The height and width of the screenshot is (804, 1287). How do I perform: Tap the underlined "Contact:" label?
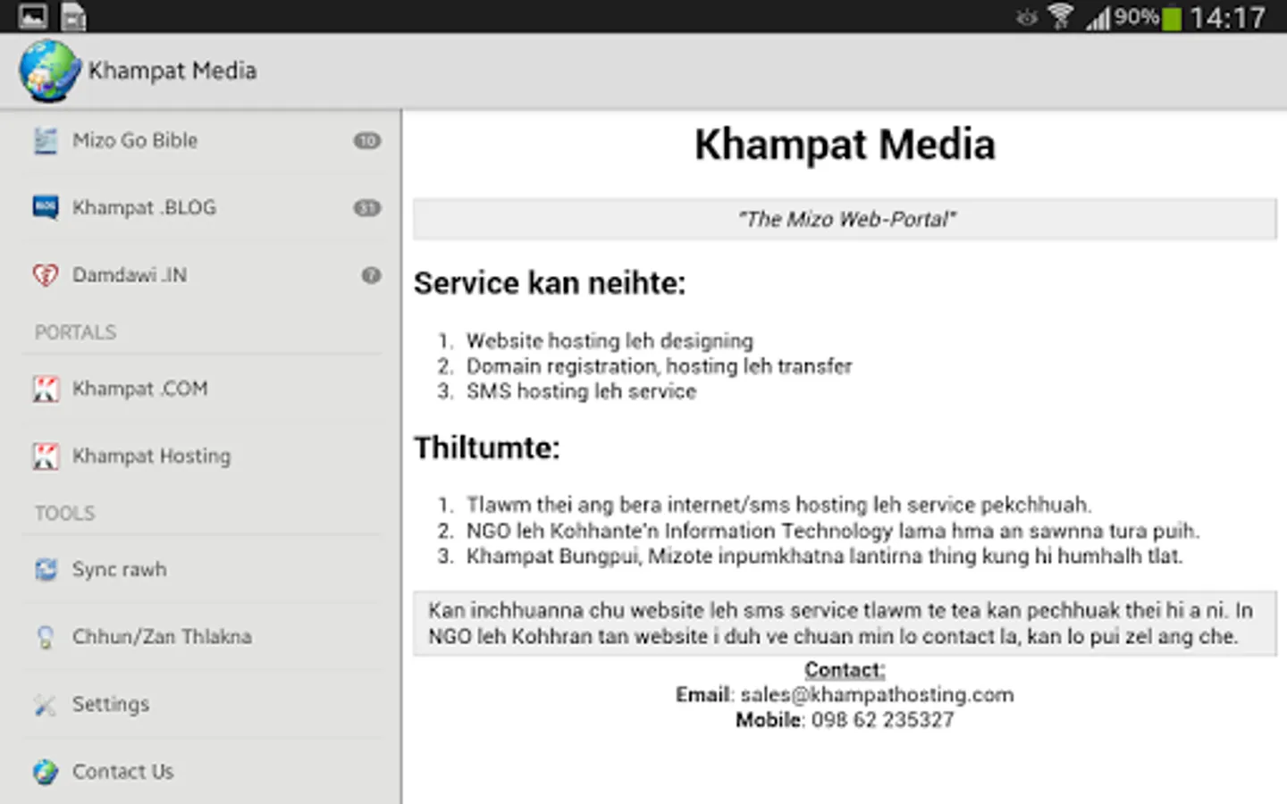tap(845, 670)
